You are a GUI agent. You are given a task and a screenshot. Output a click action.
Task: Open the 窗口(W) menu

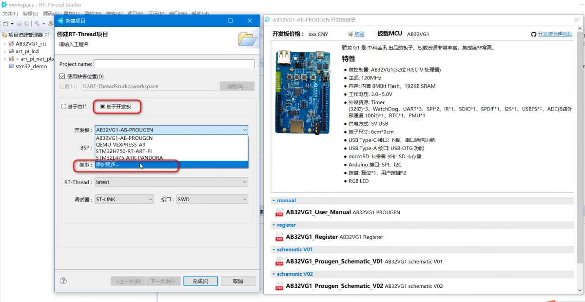[x=177, y=14]
